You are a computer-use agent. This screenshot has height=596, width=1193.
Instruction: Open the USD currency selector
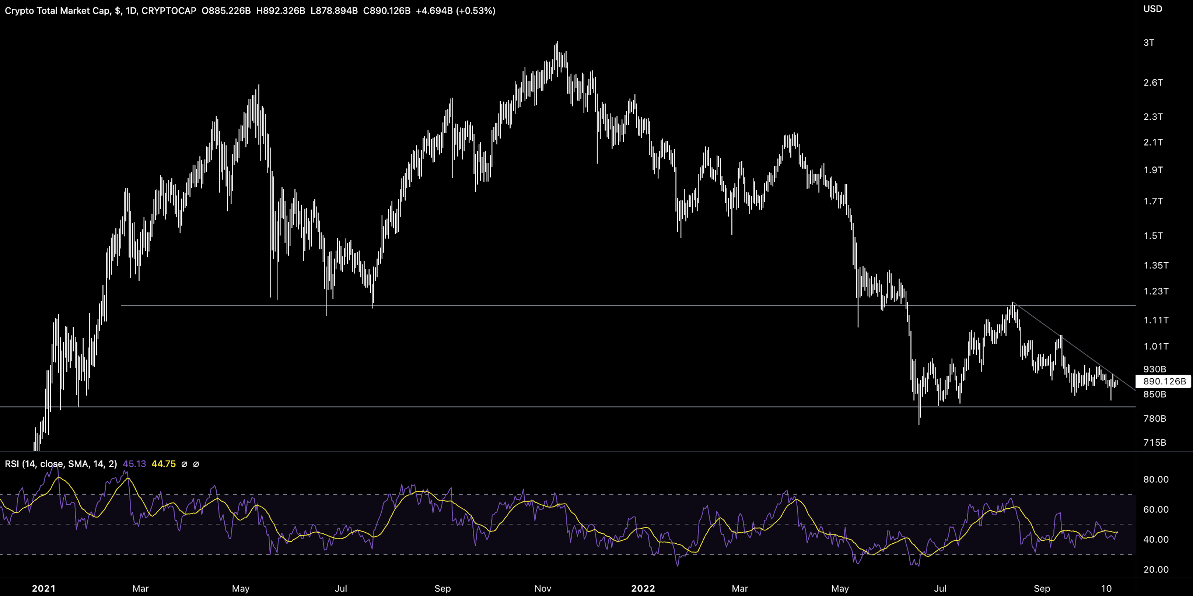point(1153,9)
